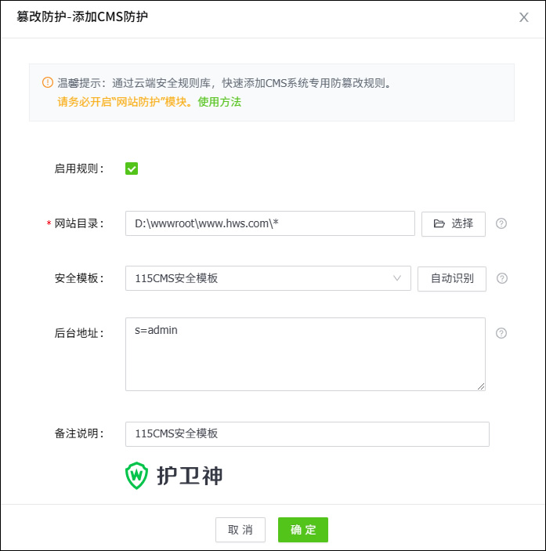Click the 后台地址 textarea resize handle
Viewport: 546px width, 551px height.
(481, 386)
